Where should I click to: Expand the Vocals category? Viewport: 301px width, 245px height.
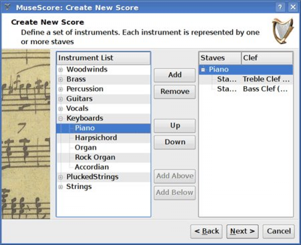pyautogui.click(x=61, y=108)
